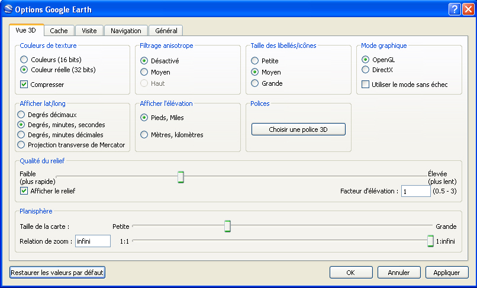477x288 pixels.
Task: Select DirectX graphics mode
Action: [377, 70]
